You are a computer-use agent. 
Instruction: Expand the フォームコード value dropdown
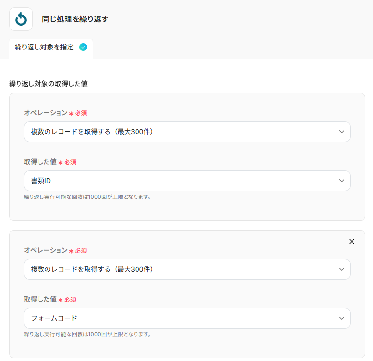[187, 318]
